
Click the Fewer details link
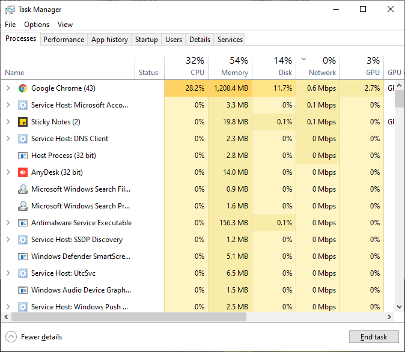[41, 337]
